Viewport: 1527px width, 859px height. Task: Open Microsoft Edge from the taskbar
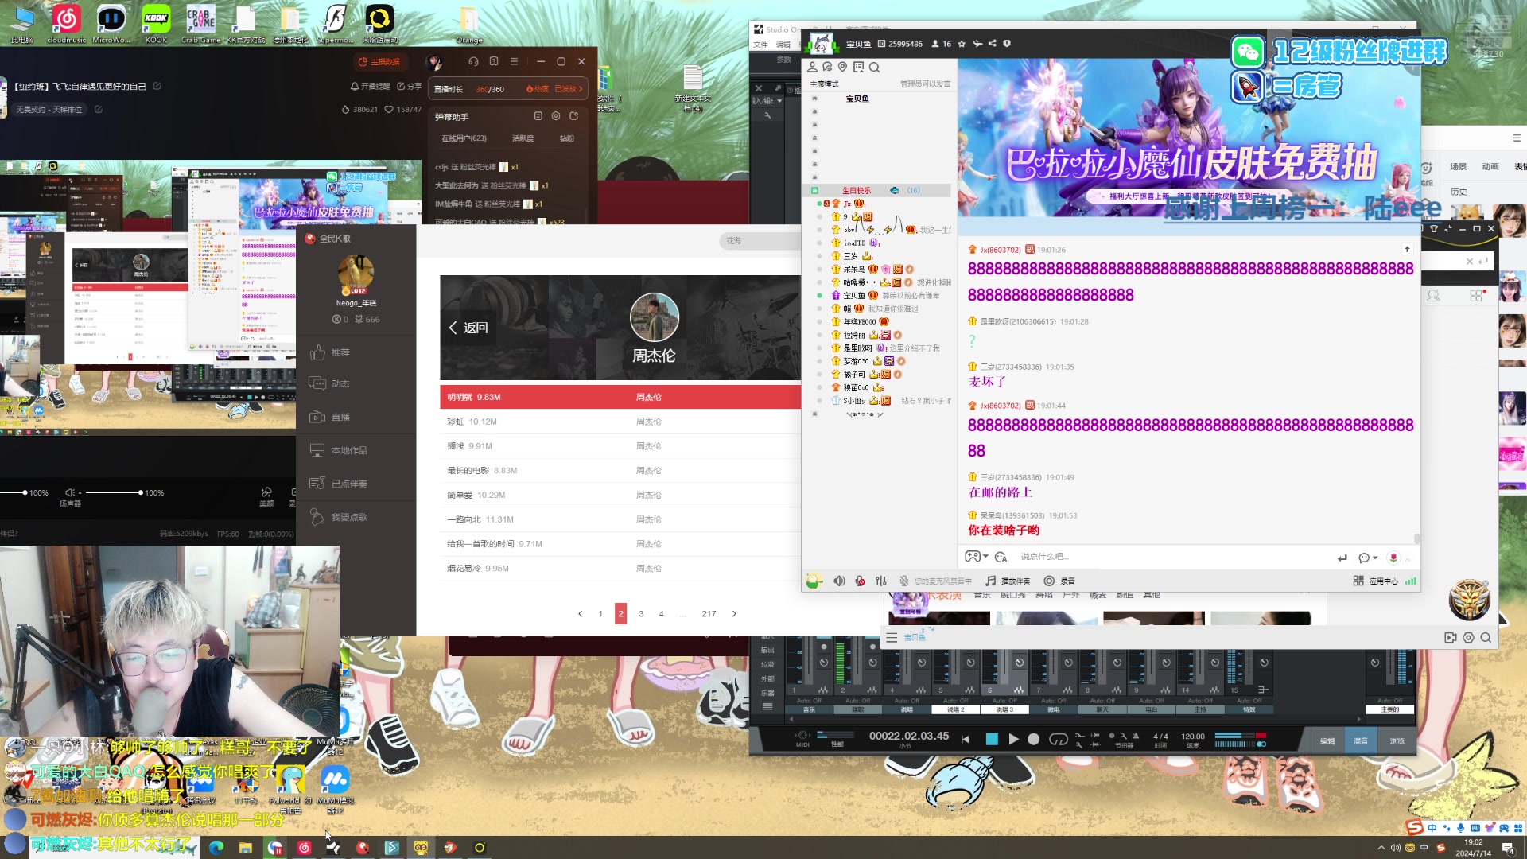point(216,848)
